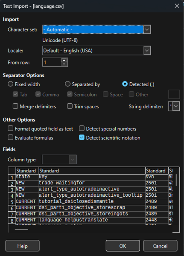
Task: Click the 'language_helpustranslate' cell
Action: point(92,220)
